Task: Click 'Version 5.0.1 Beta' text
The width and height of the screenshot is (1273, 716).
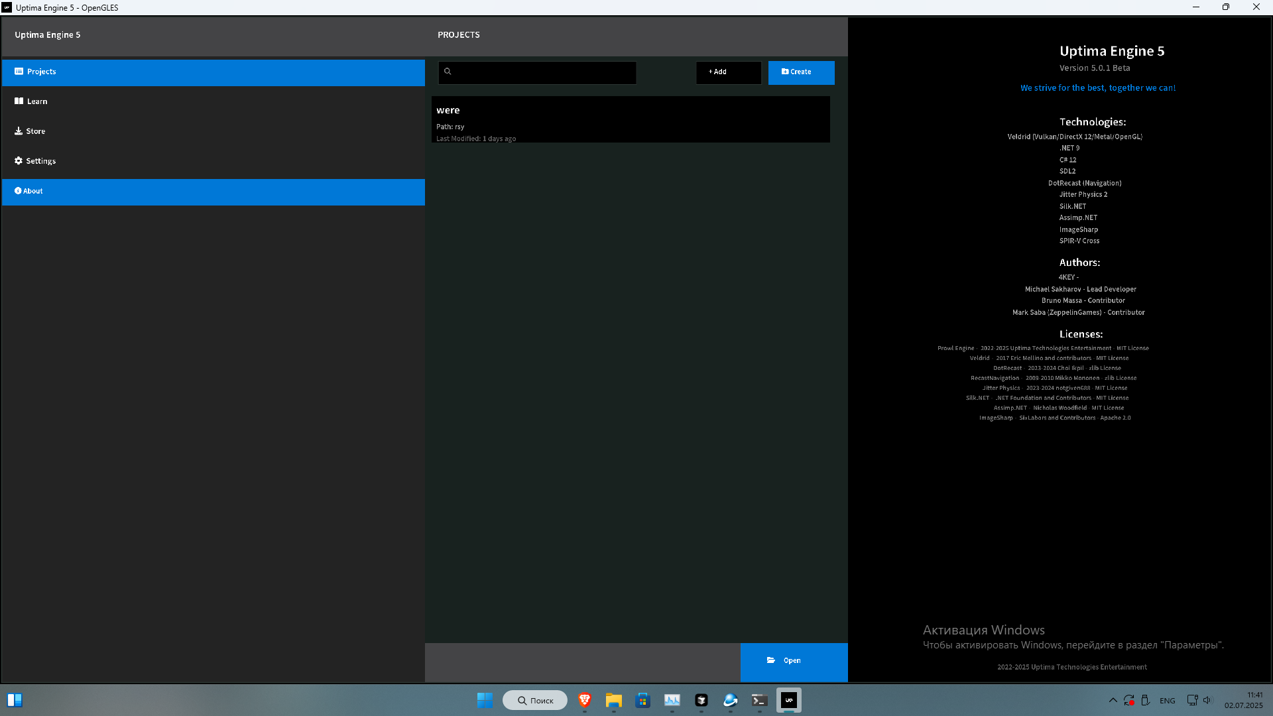Action: point(1095,68)
